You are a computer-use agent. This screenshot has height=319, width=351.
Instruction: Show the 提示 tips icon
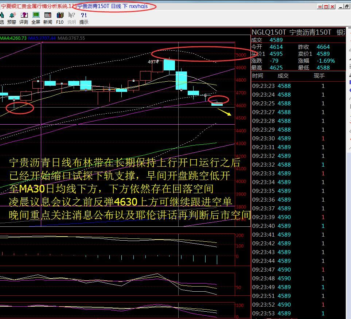point(84,18)
